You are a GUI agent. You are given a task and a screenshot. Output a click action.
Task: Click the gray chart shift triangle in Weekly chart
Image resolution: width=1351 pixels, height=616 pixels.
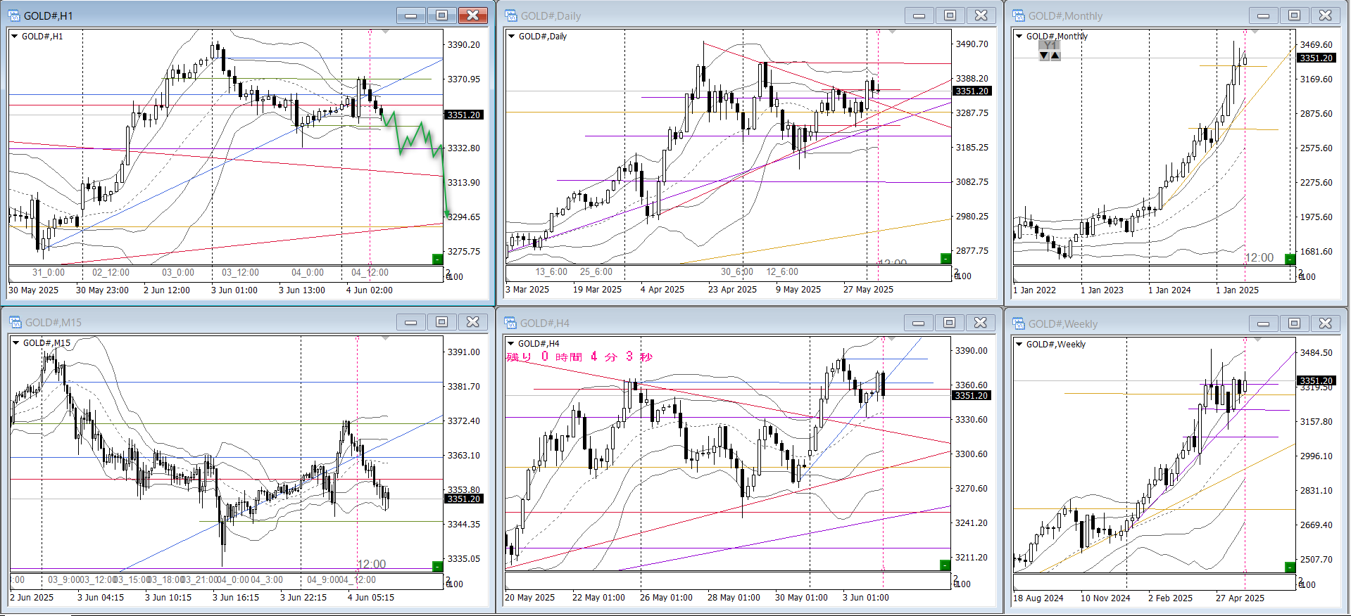pos(1257,340)
